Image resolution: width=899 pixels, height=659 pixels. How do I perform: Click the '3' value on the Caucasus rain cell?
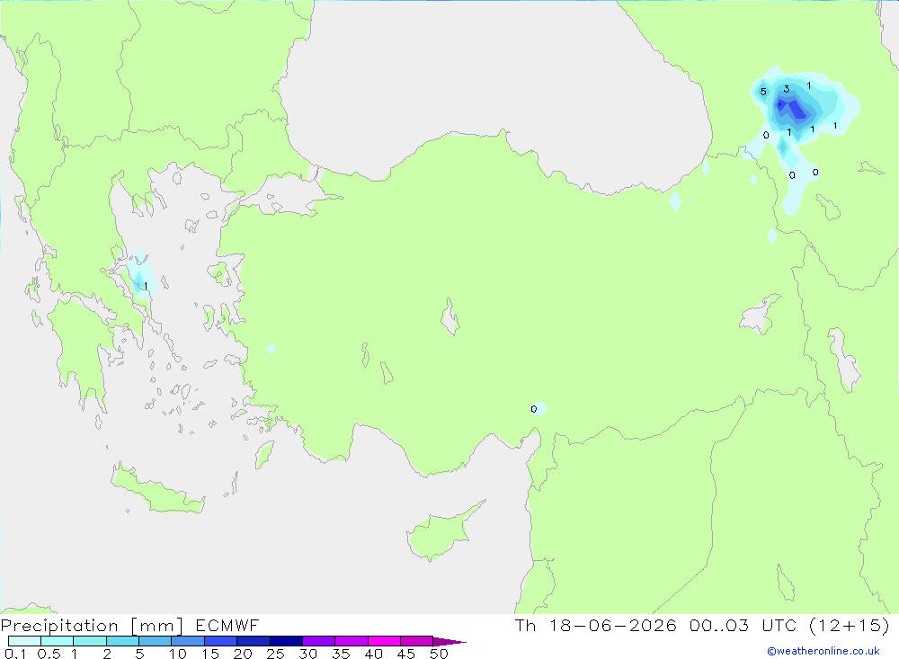click(x=787, y=89)
